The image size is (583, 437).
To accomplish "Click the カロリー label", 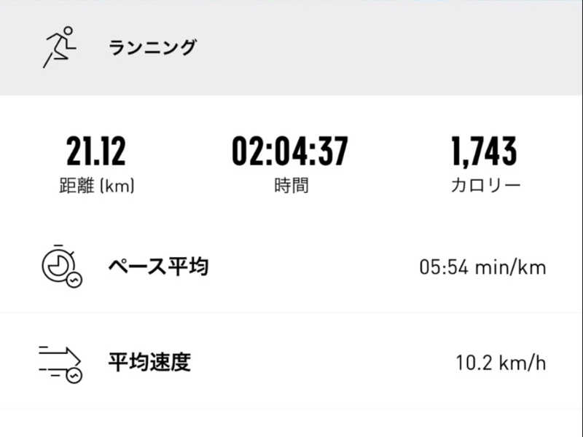I will pyautogui.click(x=485, y=185).
